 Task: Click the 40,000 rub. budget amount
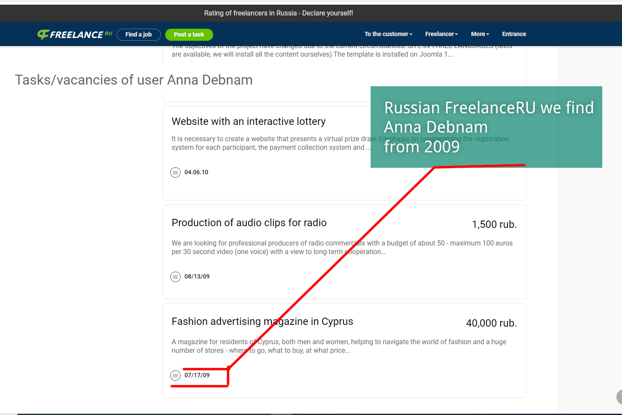(x=491, y=323)
